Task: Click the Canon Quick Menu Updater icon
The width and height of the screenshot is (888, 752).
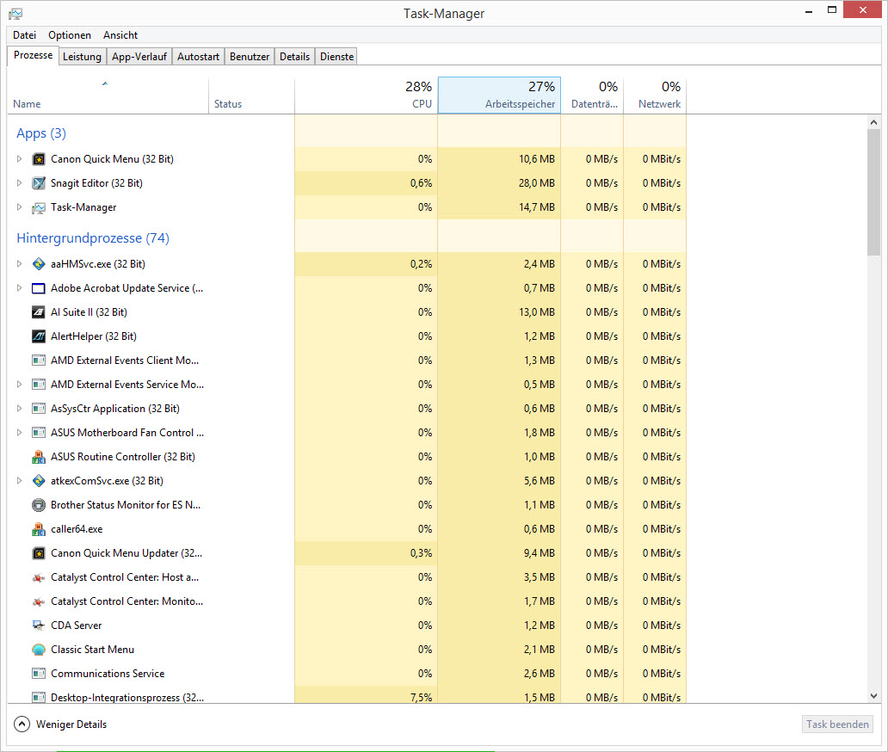Action: tap(39, 553)
